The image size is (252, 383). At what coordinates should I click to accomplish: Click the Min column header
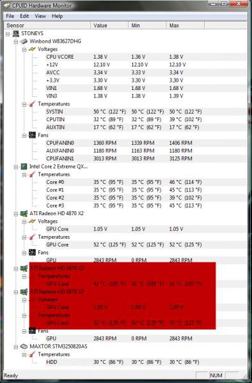pos(147,26)
